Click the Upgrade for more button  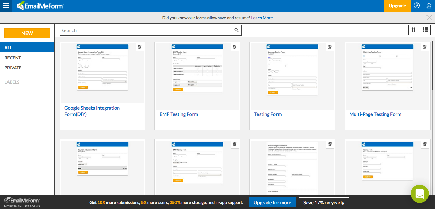(x=272, y=203)
